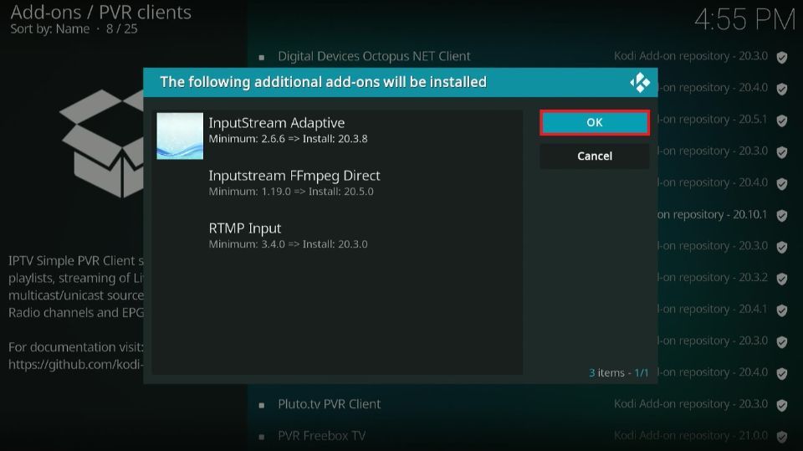
Task: Confirm installation with the OK button
Action: coord(595,122)
